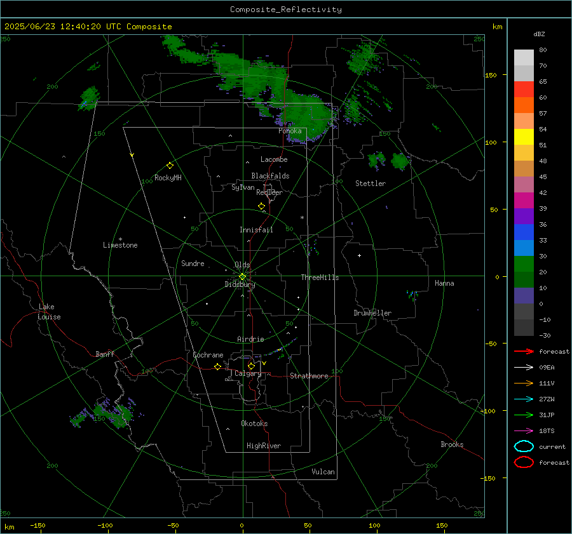The image size is (572, 534).
Task: Click yellow diamond radar center at Didsbury
Action: 242,277
